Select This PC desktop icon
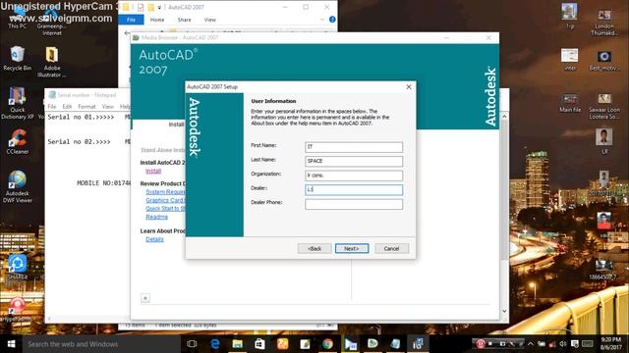Screen dimensions: 629x353 point(18,18)
